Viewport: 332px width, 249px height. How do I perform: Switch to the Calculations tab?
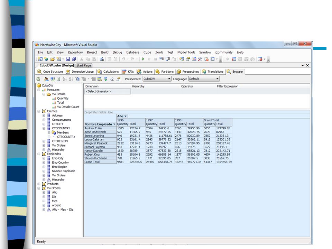tap(108, 72)
